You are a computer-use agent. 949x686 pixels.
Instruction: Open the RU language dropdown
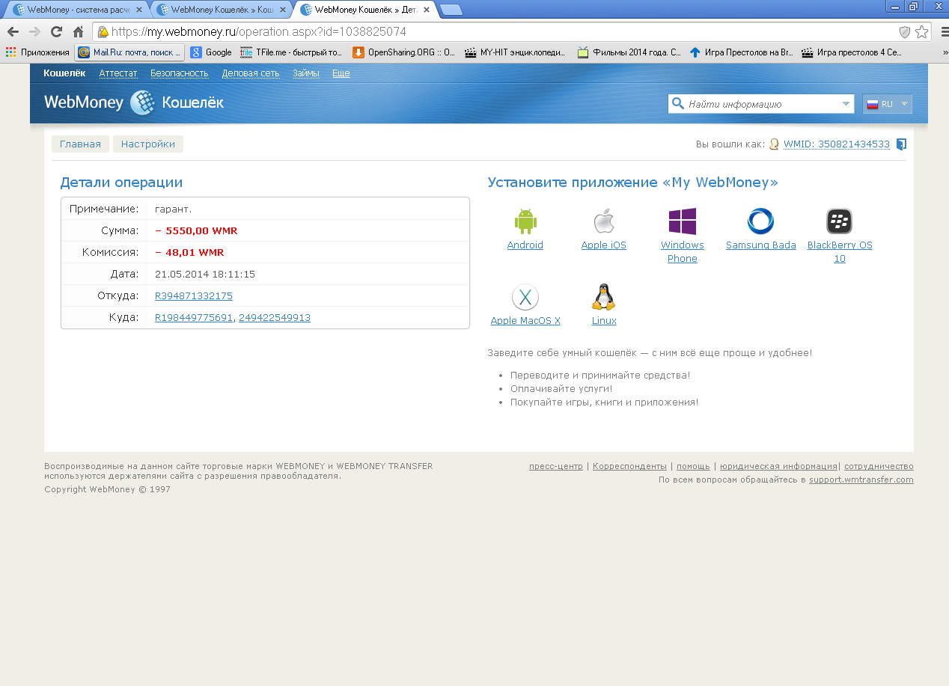pyautogui.click(x=888, y=104)
